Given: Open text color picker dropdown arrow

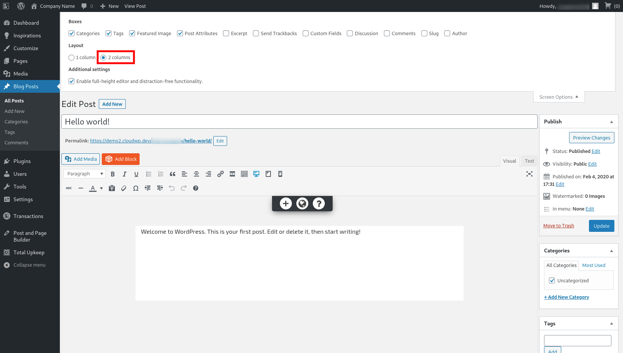Looking at the screenshot, I should [101, 188].
